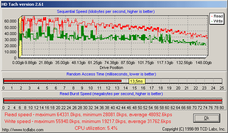Open the http://www.tcdlabs.com link
Screen dimensions: 228x133
click(x=23, y=130)
